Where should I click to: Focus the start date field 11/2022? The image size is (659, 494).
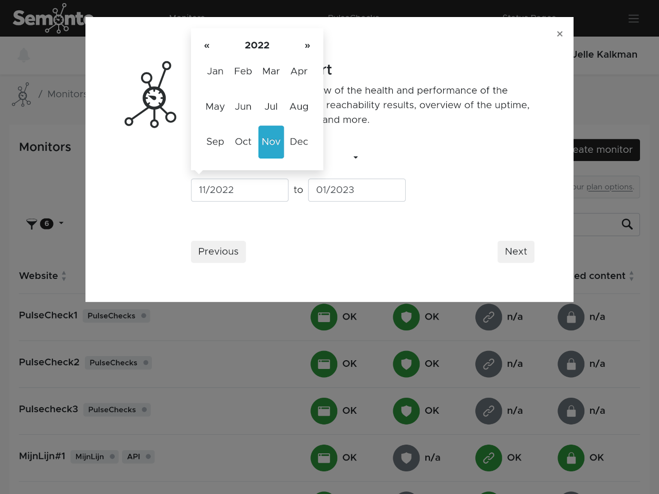point(239,190)
